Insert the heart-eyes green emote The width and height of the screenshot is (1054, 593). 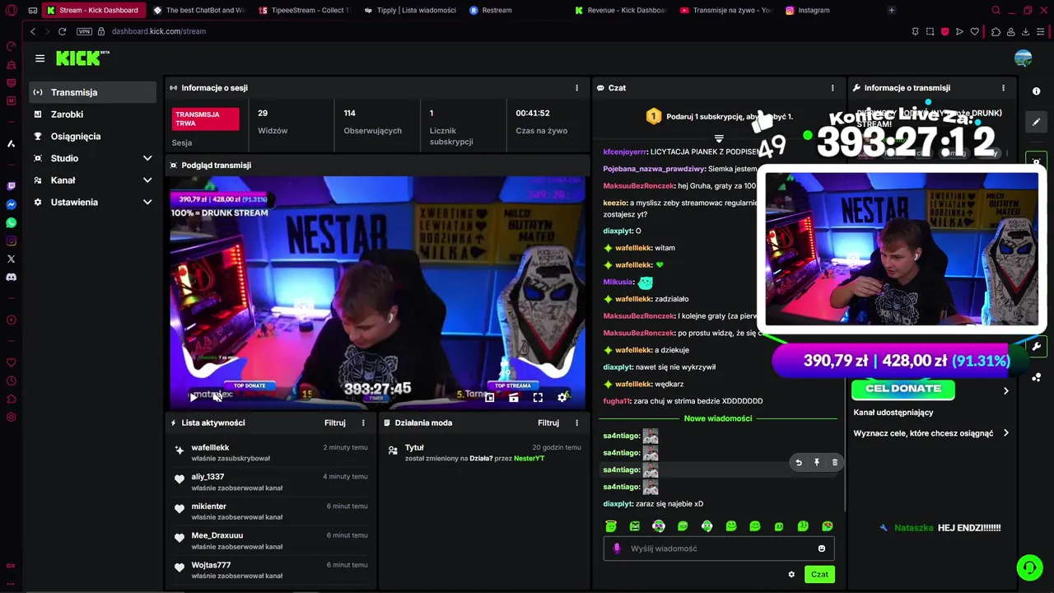pyautogui.click(x=828, y=526)
